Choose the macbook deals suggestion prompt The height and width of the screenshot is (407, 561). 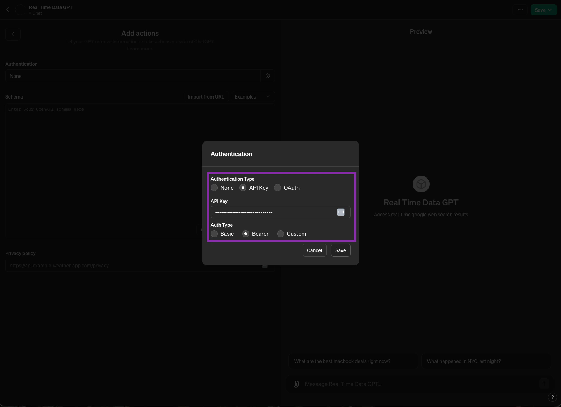click(x=353, y=361)
